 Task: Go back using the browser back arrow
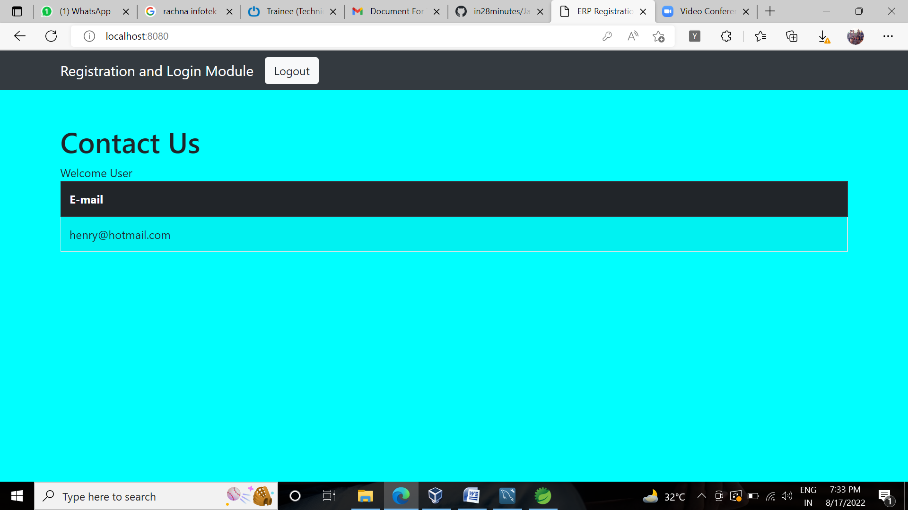[x=20, y=36]
